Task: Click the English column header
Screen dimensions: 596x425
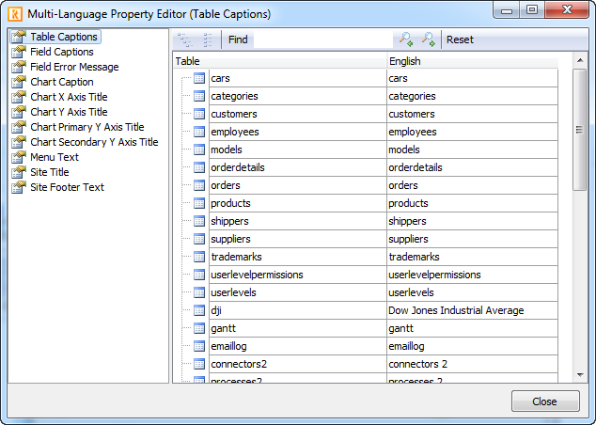Action: tap(473, 61)
